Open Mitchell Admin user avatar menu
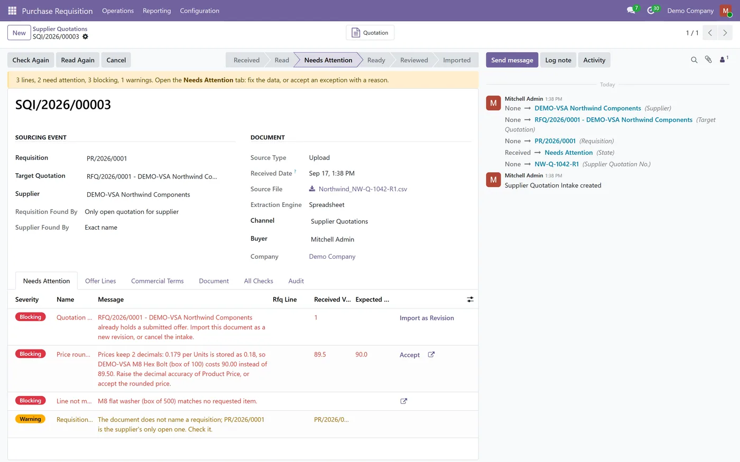The image size is (740, 462). point(726,11)
